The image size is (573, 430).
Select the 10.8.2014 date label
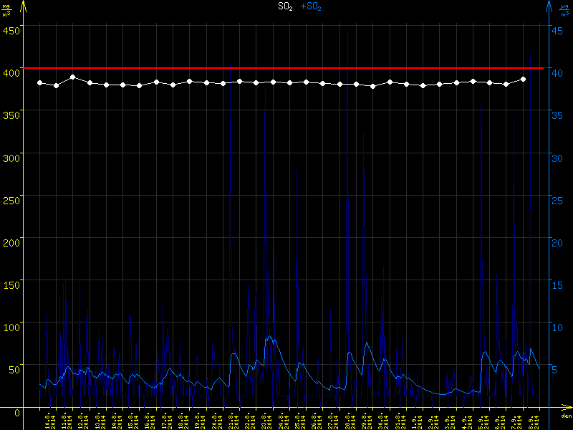[50, 420]
